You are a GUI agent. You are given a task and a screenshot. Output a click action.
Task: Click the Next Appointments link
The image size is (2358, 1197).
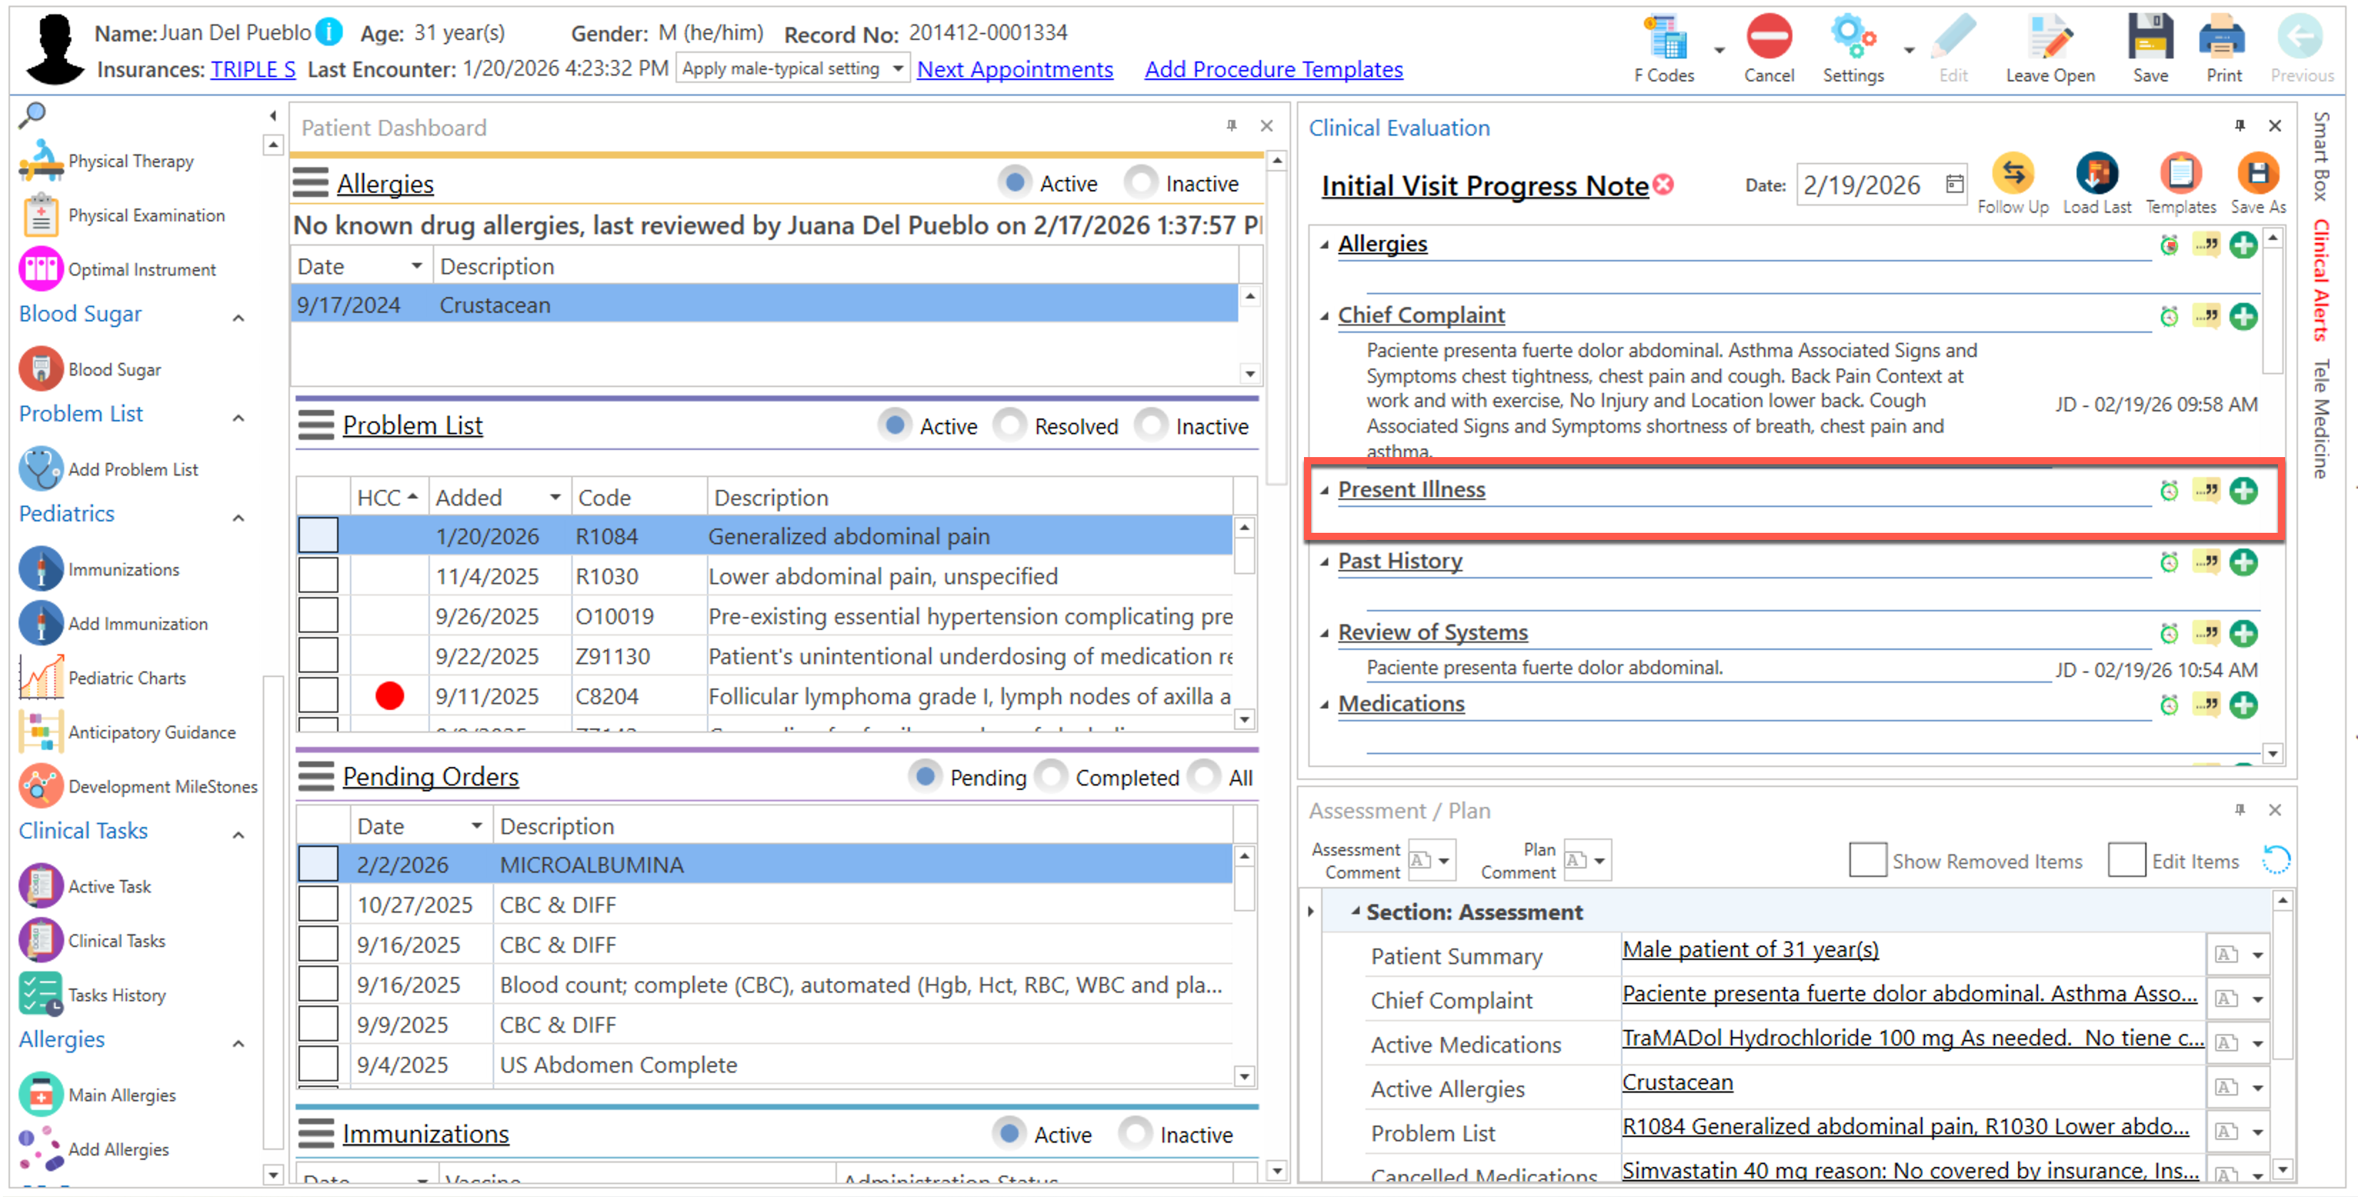[1014, 69]
